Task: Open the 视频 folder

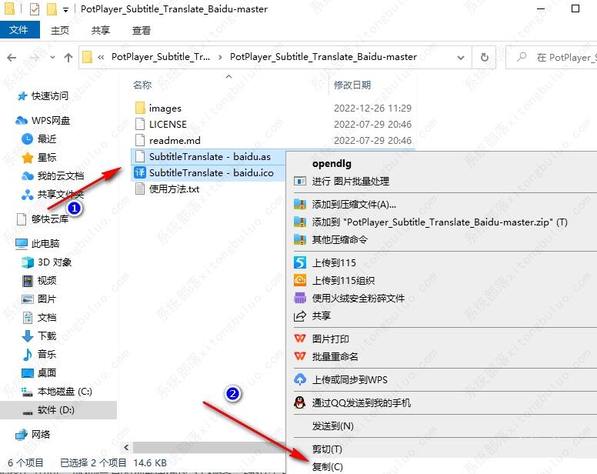Action: pos(47,281)
